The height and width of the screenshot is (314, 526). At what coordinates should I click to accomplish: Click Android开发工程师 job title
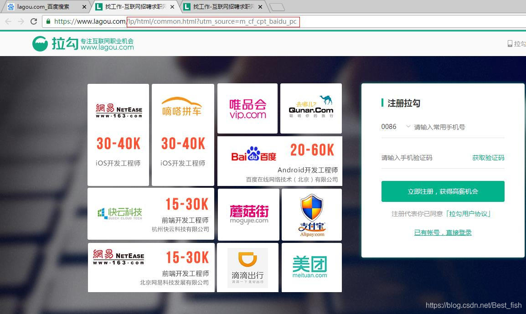(x=308, y=170)
